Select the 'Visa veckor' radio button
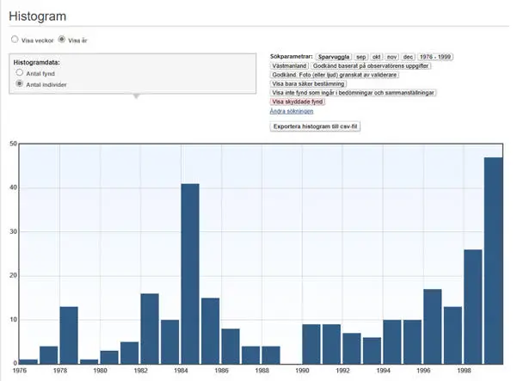Screen dimensions: 517x381 point(15,40)
